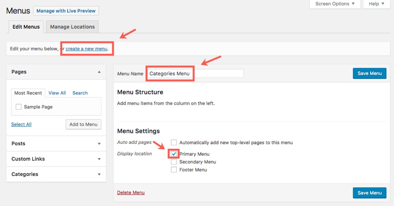394x206 pixels.
Task: Click the Select All link
Action: tap(21, 124)
